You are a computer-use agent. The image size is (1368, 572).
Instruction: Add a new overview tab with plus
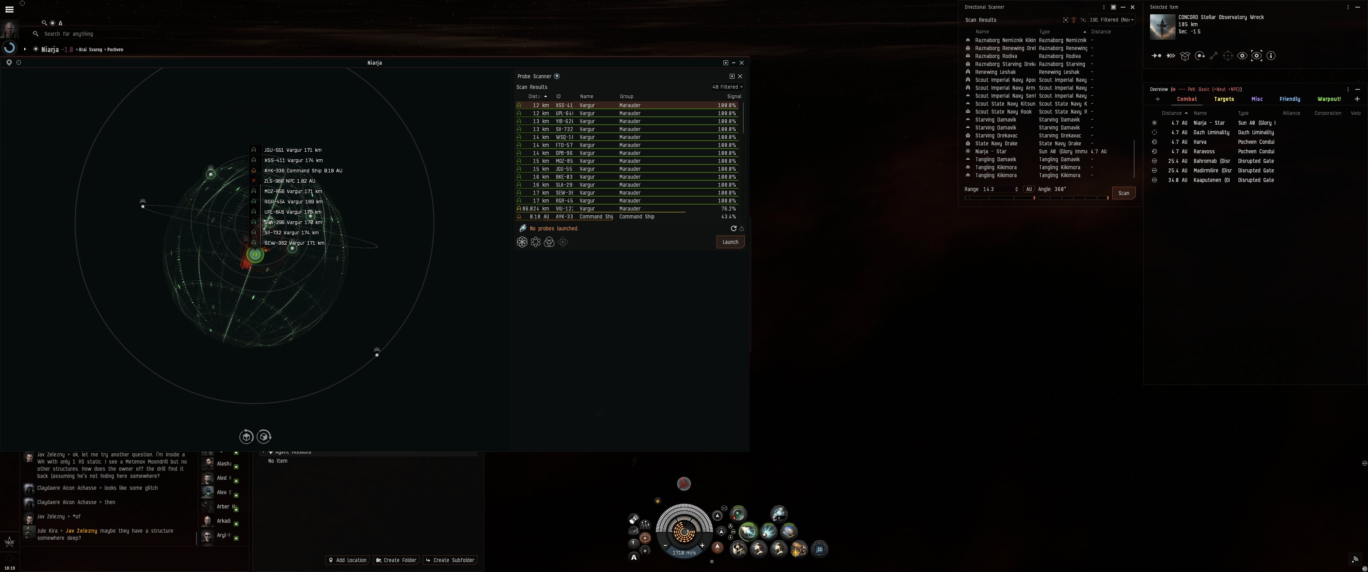[1357, 99]
